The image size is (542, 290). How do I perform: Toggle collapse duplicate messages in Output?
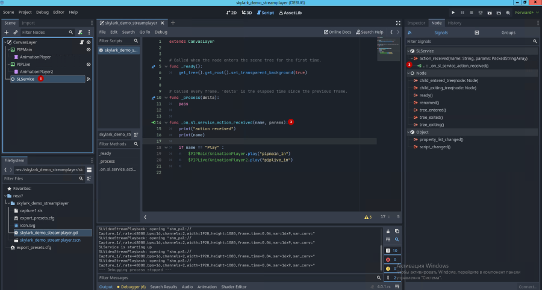pos(388,239)
